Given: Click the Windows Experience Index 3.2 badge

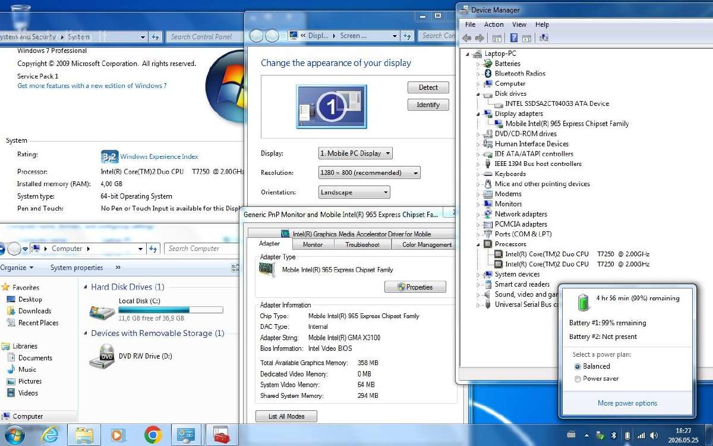Looking at the screenshot, I should click(x=109, y=156).
